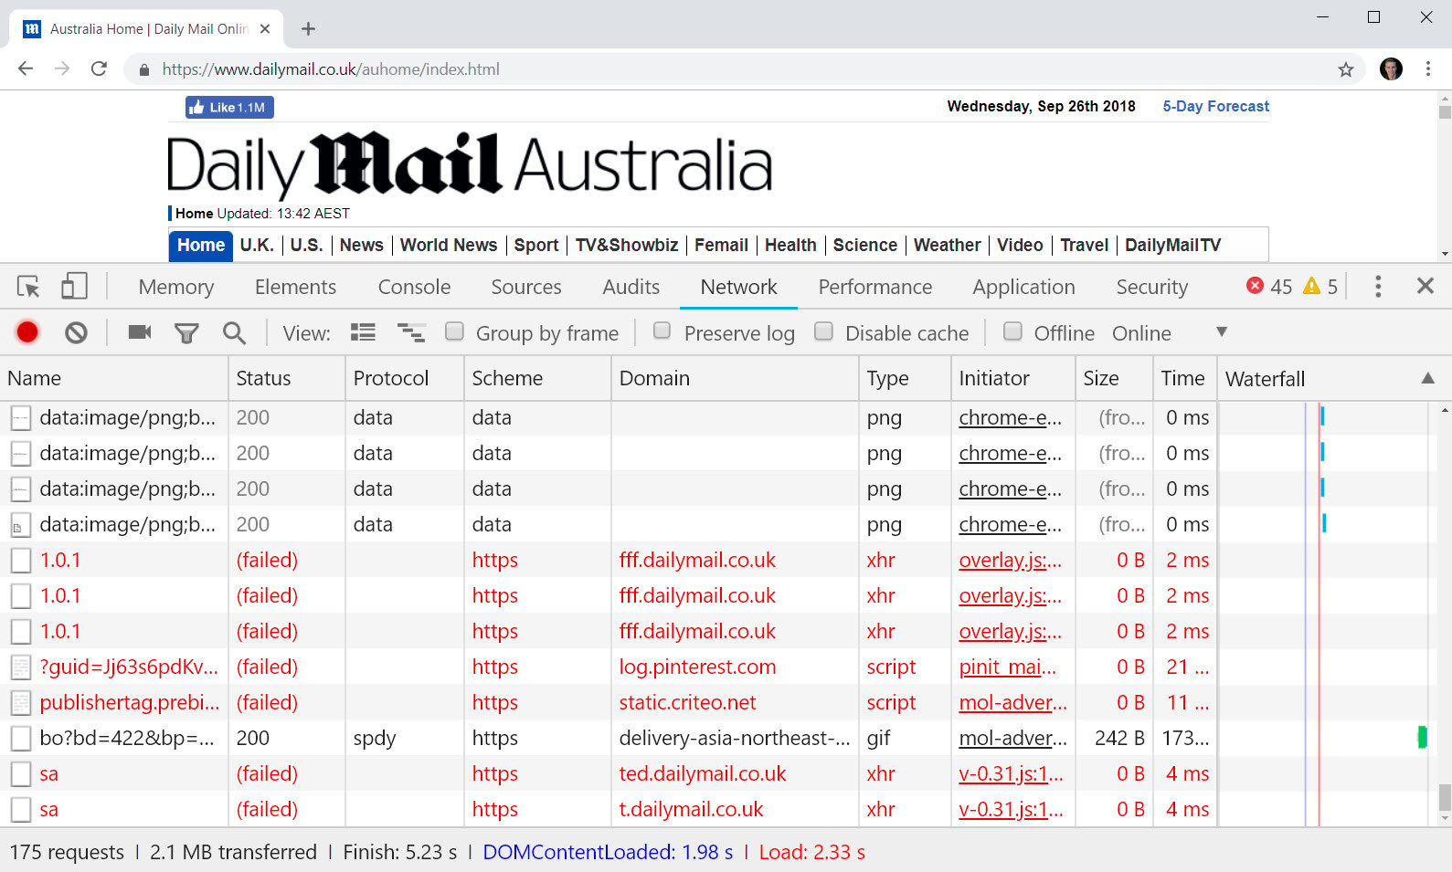Stop recording with the red record button
The width and height of the screenshot is (1452, 872).
pos(27,332)
